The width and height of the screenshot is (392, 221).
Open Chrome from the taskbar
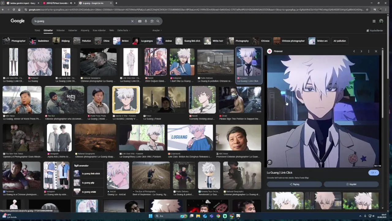pyautogui.click(x=218, y=216)
